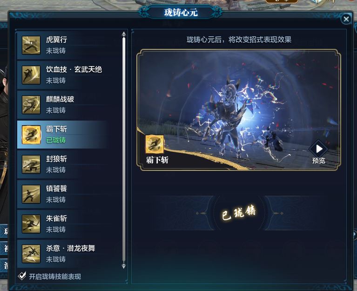Pick the 镇饕餮 skill icon
Screen dimensions: 357x291
point(31,194)
